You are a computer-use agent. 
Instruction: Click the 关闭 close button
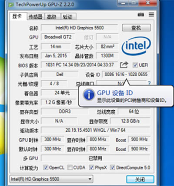(140, 179)
